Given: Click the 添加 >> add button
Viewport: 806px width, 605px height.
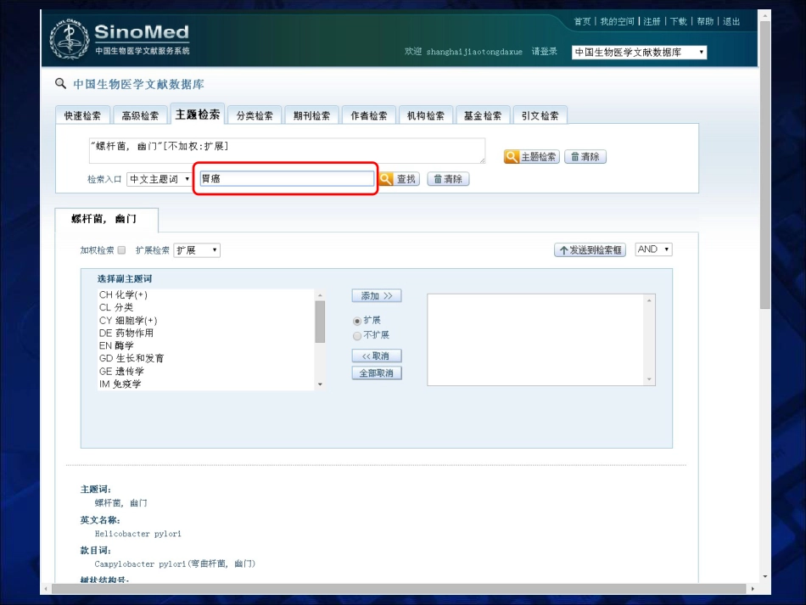Looking at the screenshot, I should click(x=377, y=295).
